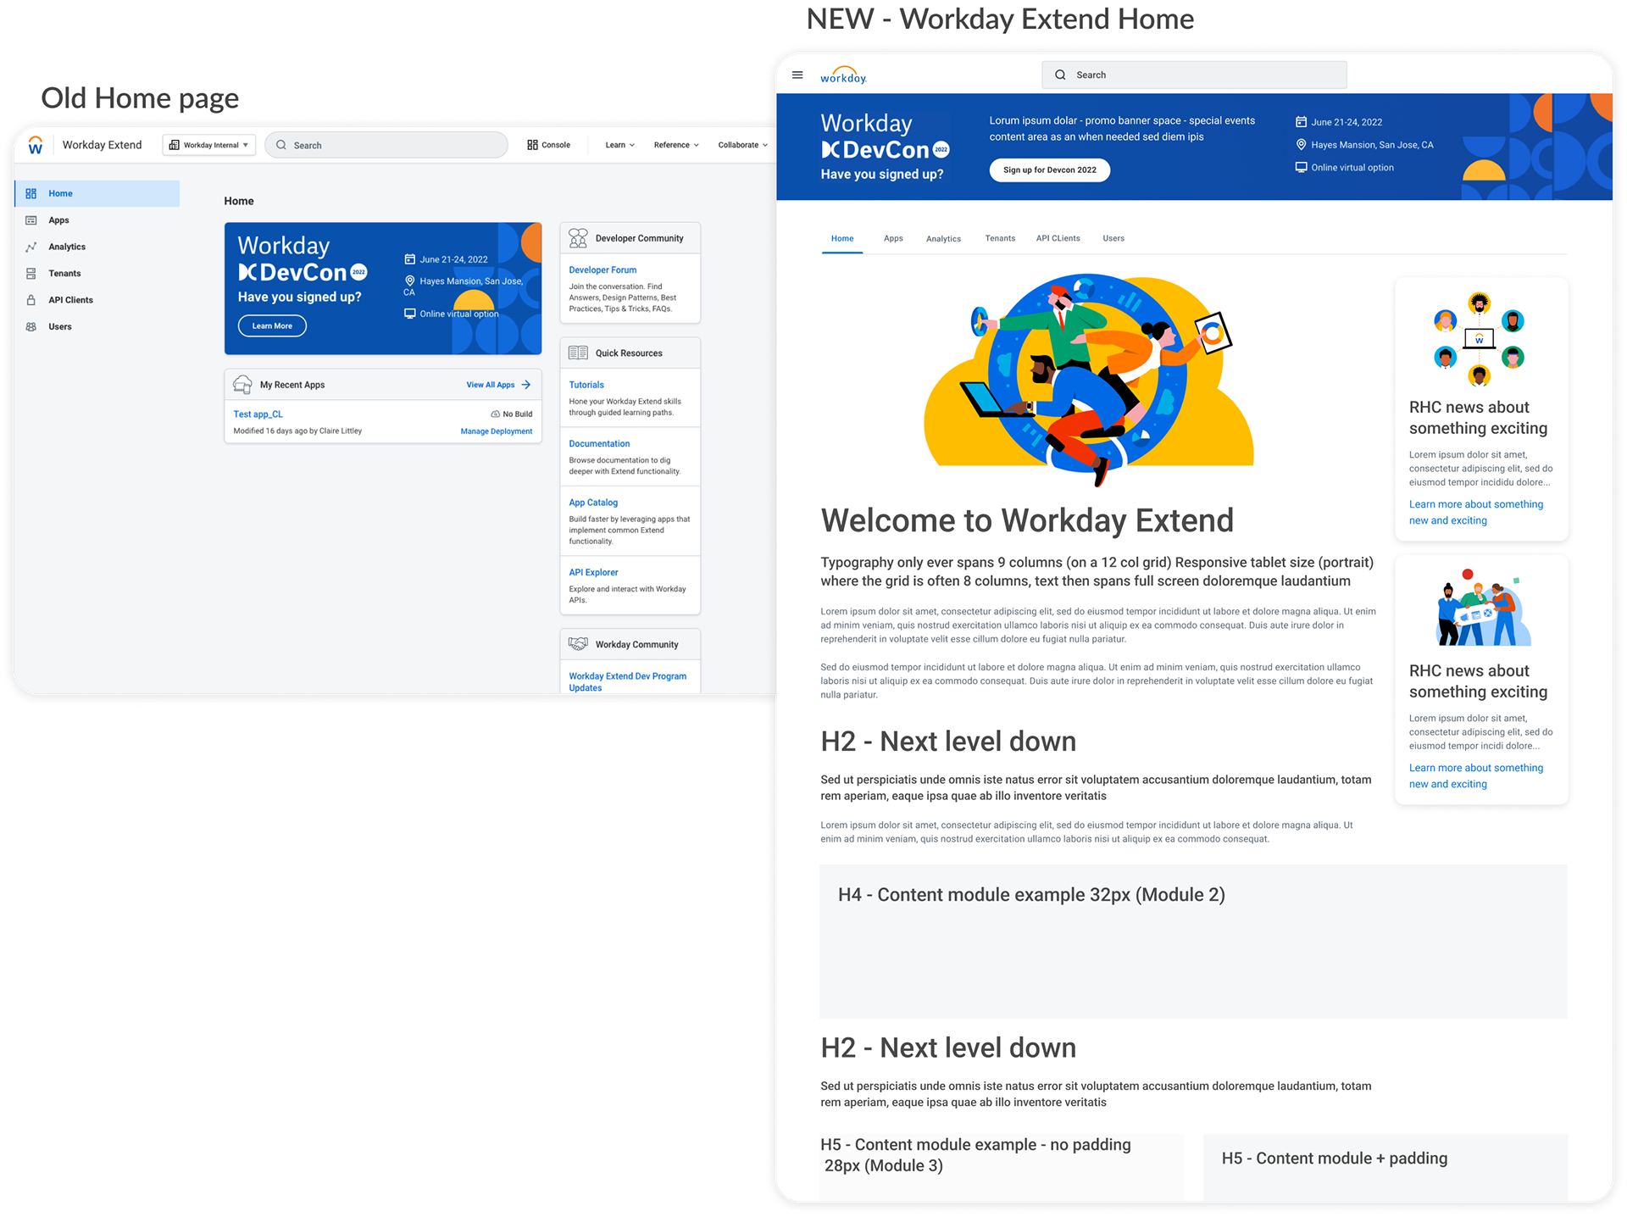Click the workday logo in new Extend header

843,75
